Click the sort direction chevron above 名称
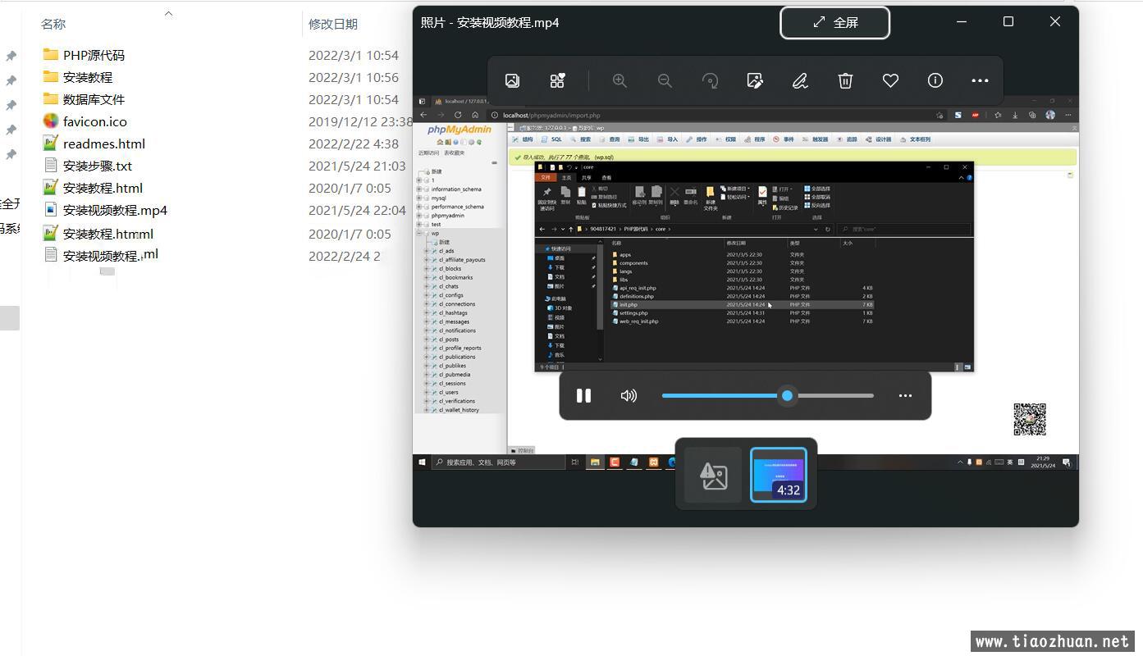This screenshot has width=1143, height=656. [168, 13]
